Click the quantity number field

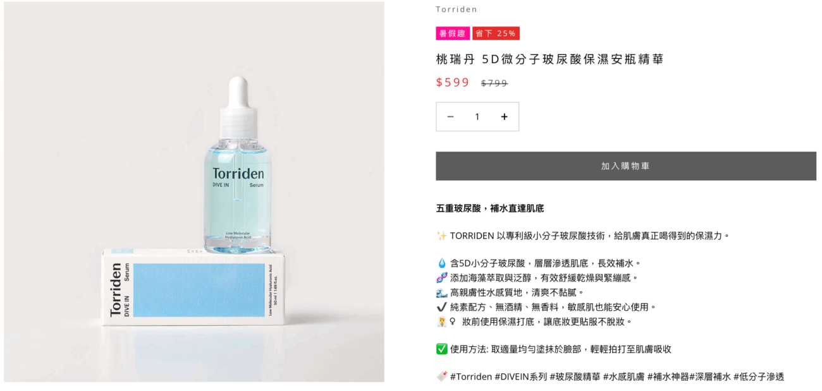477,117
